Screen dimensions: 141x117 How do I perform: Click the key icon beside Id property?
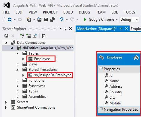coord(106,75)
